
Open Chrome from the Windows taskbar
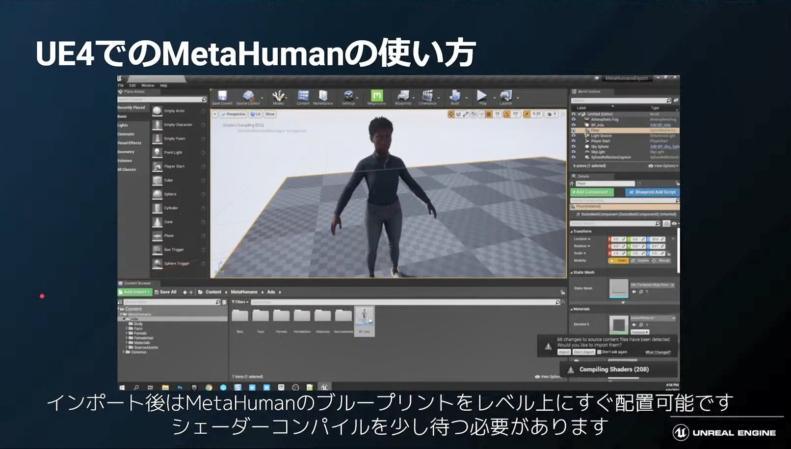point(209,387)
